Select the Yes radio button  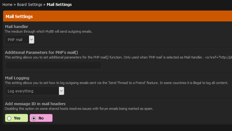pos(9,118)
